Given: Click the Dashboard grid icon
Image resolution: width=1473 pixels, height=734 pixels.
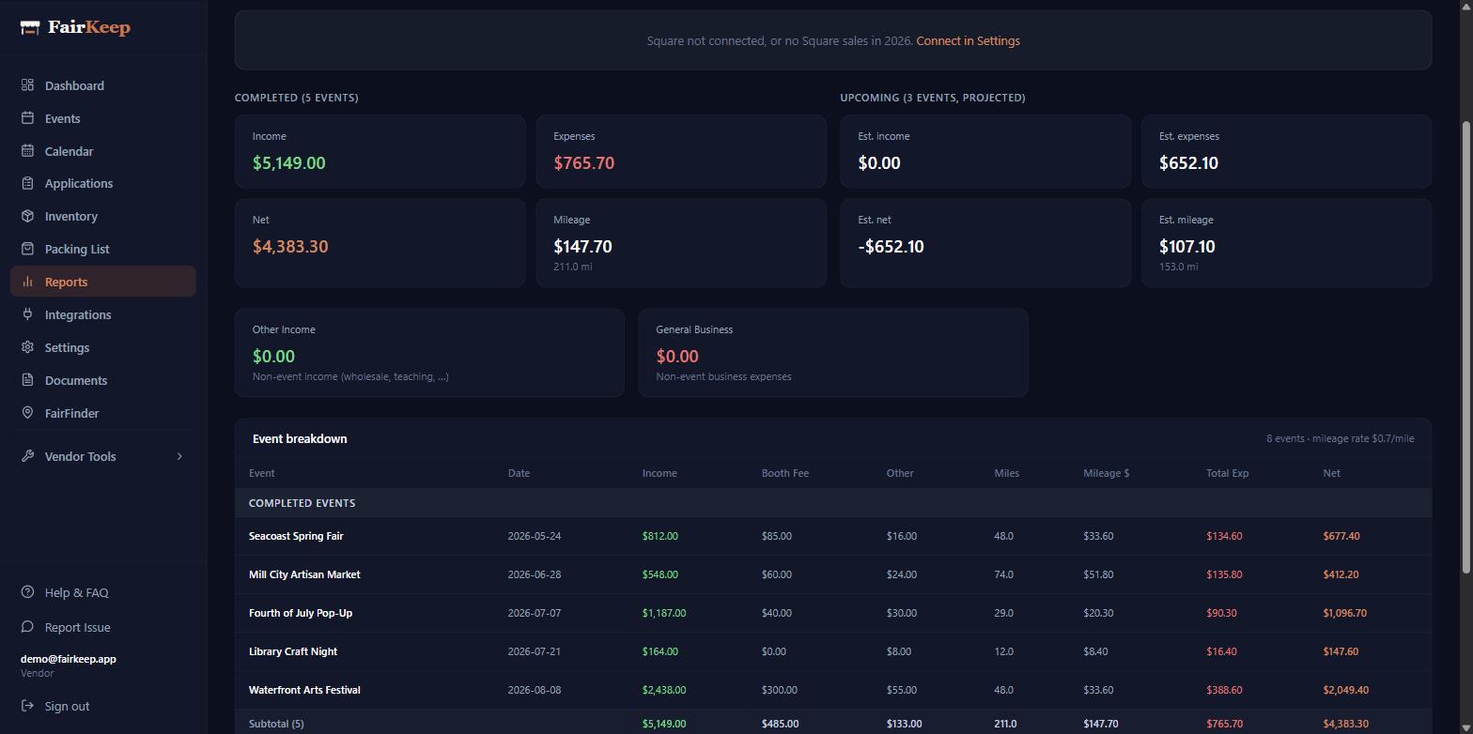Looking at the screenshot, I should [x=28, y=85].
